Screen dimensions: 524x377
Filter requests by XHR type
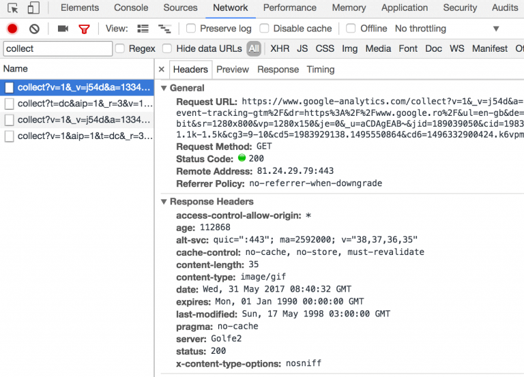click(280, 49)
